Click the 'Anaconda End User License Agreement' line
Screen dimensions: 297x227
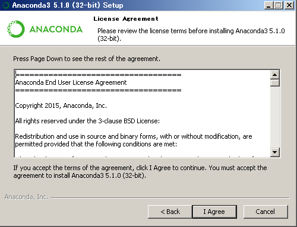click(x=71, y=82)
